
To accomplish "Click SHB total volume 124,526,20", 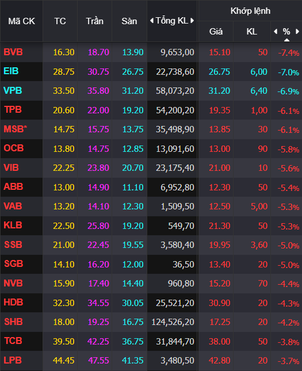I will tap(173, 322).
